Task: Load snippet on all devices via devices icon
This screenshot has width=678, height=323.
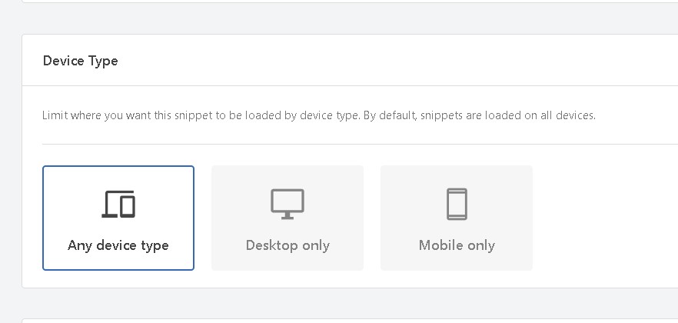Action: [118, 204]
